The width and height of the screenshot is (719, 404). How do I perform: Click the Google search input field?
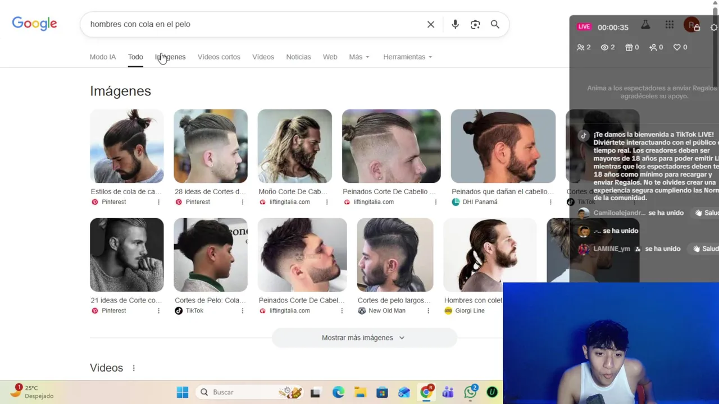click(x=253, y=24)
